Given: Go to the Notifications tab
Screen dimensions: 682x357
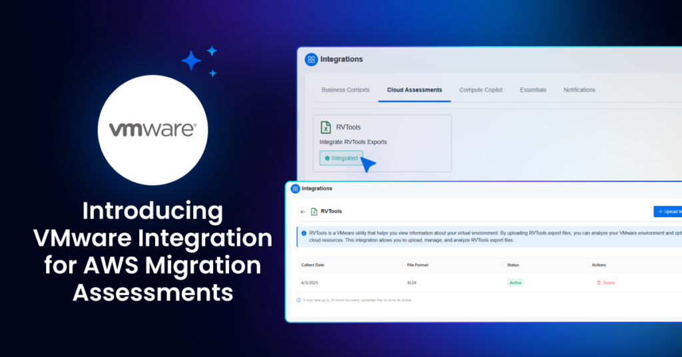Looking at the screenshot, I should point(579,90).
